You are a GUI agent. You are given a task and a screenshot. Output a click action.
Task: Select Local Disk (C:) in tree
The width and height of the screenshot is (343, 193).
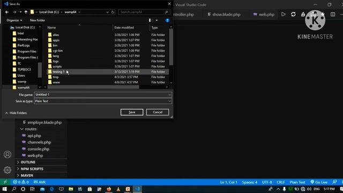25,27
